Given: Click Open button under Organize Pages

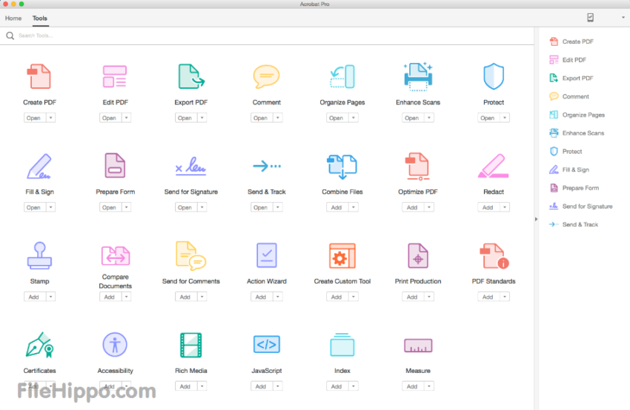Looking at the screenshot, I should pos(336,118).
